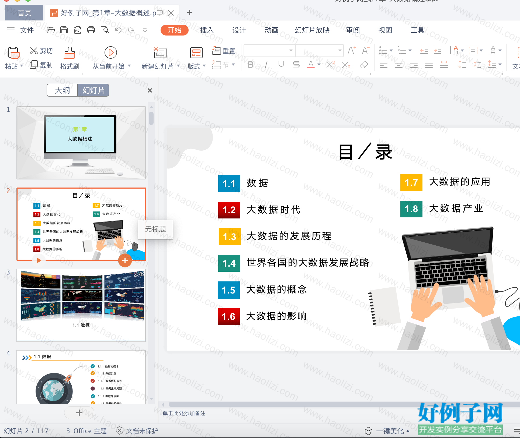
Task: Expand the Layout (版式) dropdown arrow
Action: pyautogui.click(x=204, y=66)
